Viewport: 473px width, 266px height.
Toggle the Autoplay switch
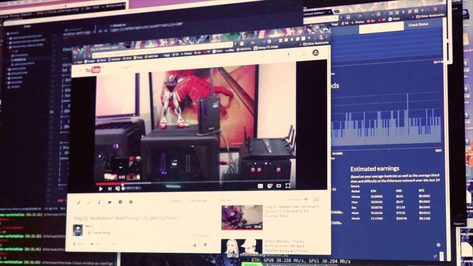316,199
